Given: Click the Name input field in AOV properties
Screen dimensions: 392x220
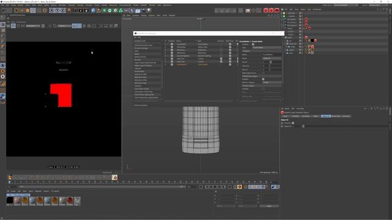Looking at the screenshot, I should [x=272, y=54].
